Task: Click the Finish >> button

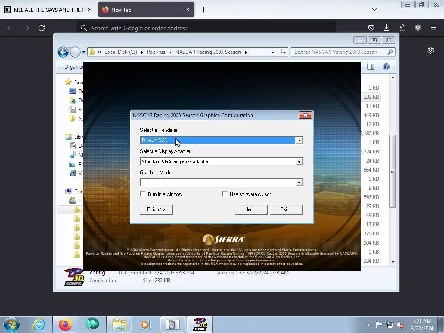Action: [156, 209]
